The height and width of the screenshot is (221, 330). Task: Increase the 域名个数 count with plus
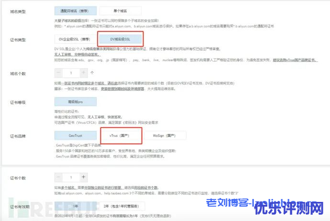(84, 73)
